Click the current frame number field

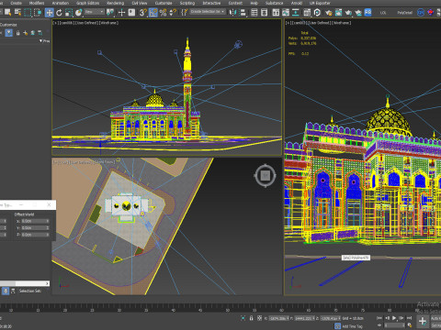394,325
